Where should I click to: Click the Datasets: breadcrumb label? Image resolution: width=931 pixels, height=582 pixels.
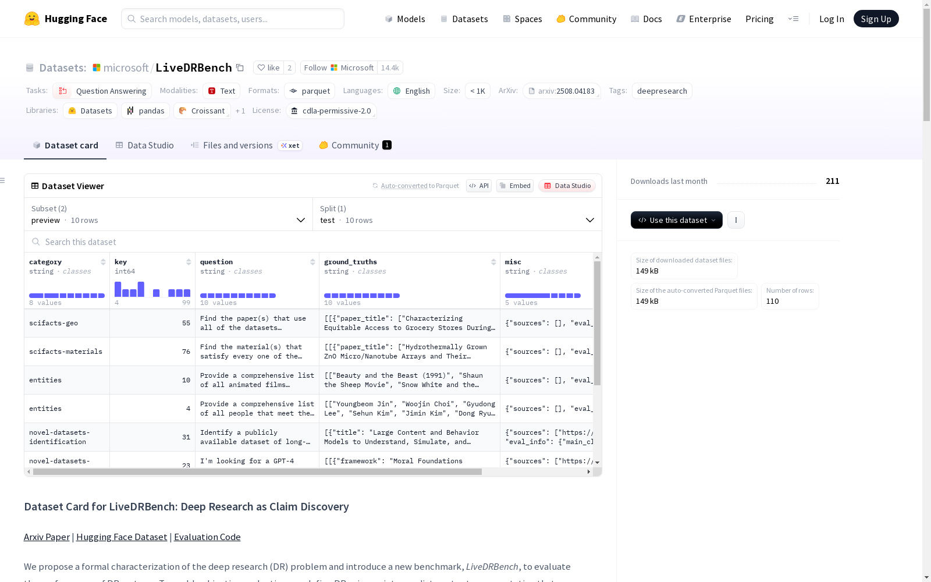pyautogui.click(x=62, y=68)
